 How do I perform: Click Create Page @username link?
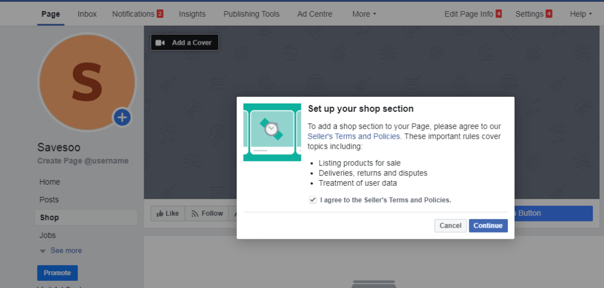pyautogui.click(x=83, y=161)
